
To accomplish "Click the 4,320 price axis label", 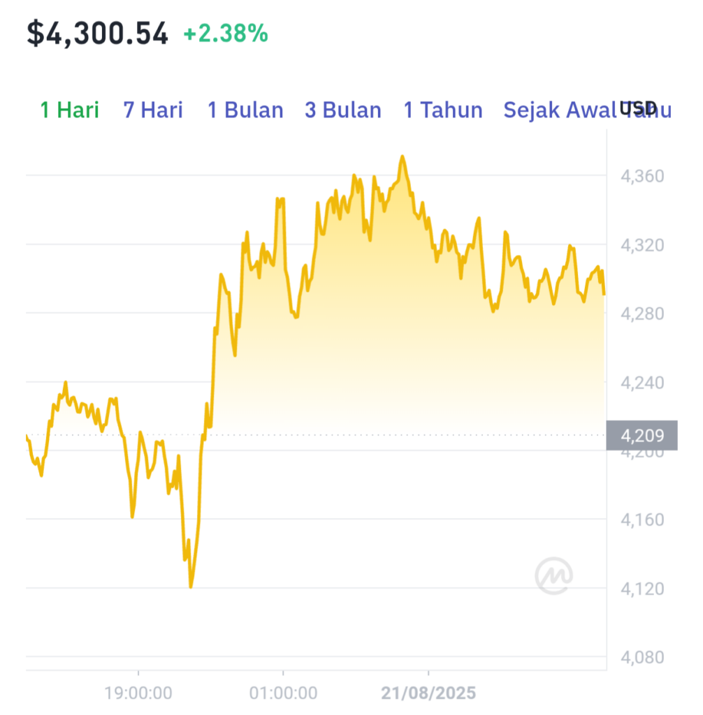I will (x=642, y=245).
